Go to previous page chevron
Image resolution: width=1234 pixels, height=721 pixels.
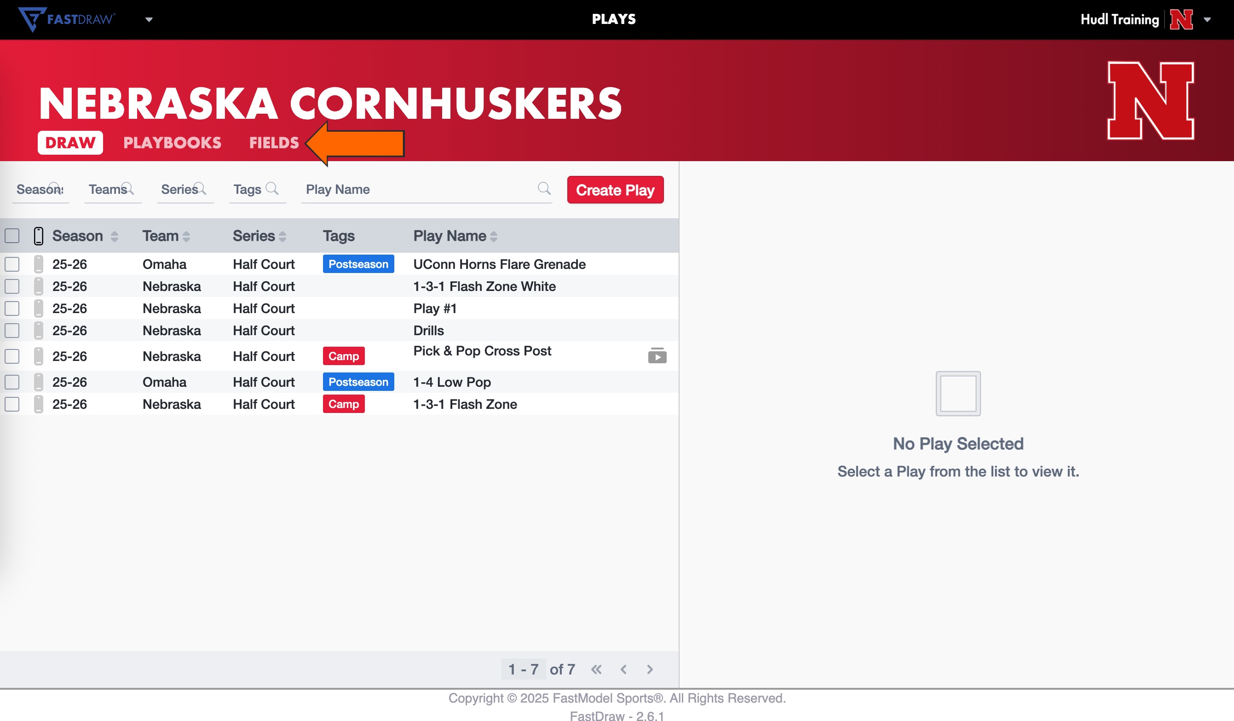[623, 669]
